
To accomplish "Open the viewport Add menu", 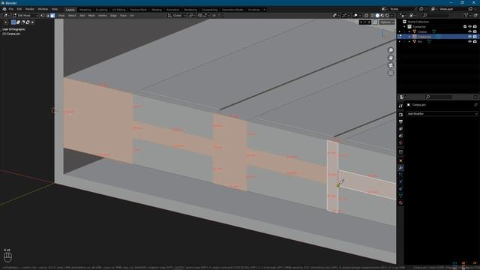I will tap(82, 15).
